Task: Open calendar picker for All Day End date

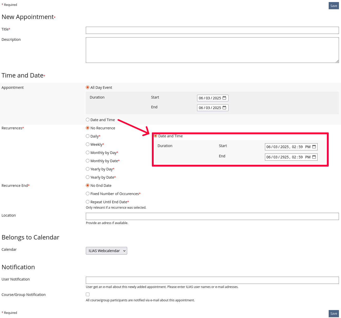Action: pyautogui.click(x=224, y=108)
